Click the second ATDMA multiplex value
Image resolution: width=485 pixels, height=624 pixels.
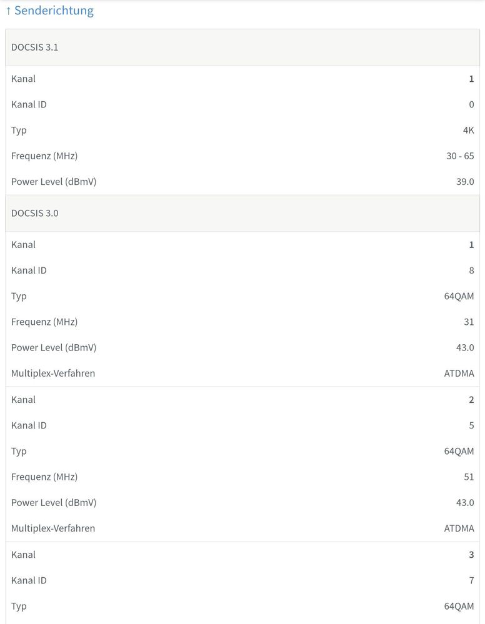click(459, 528)
